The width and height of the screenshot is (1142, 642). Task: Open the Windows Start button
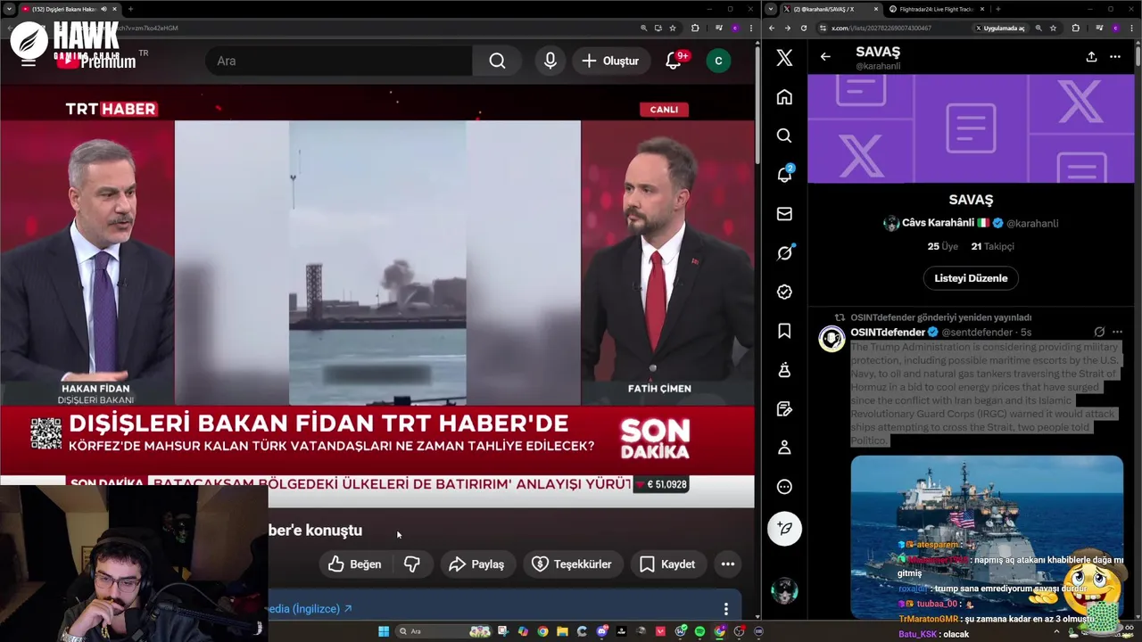tap(384, 631)
